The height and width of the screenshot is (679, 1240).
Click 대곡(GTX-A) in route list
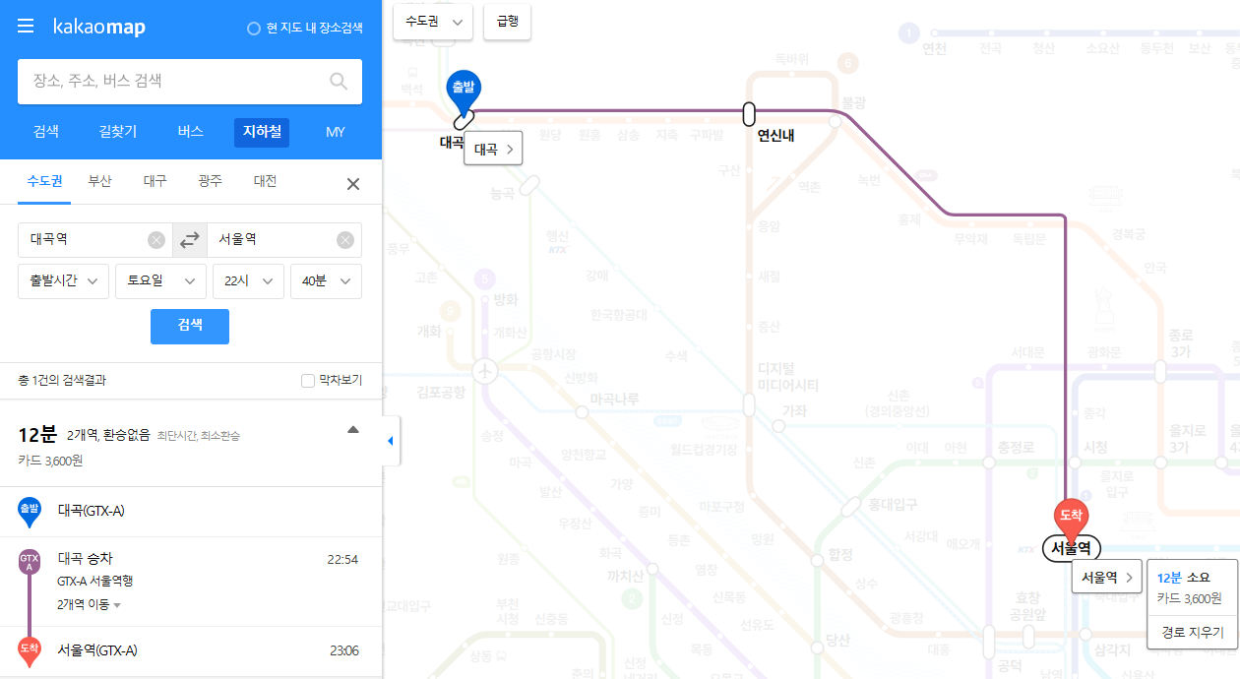(92, 511)
